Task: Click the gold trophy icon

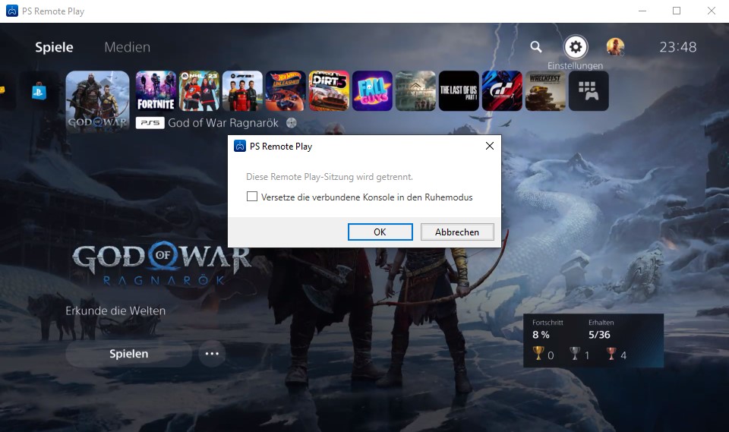Action: pos(538,354)
